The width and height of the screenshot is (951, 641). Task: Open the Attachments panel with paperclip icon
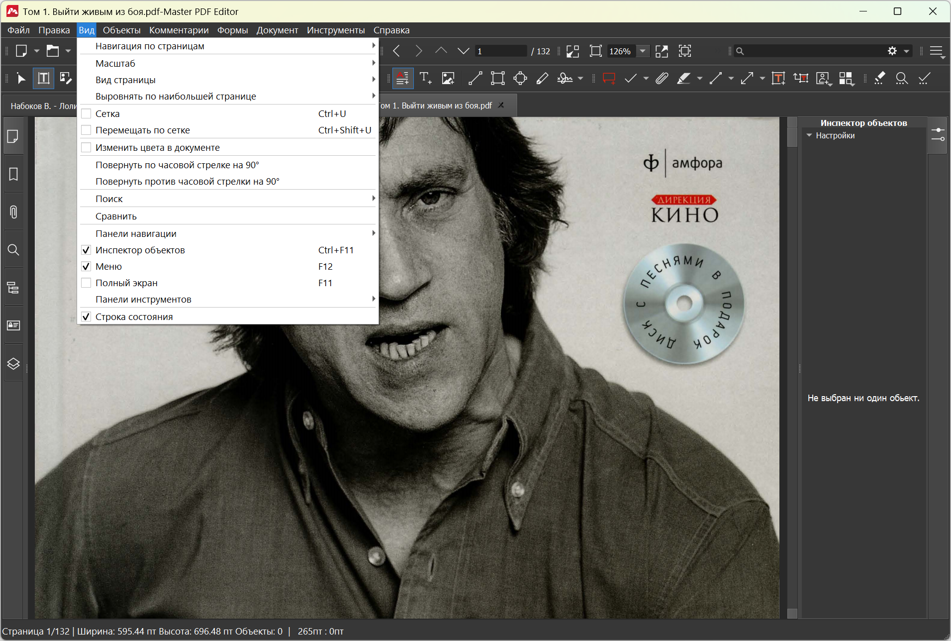[x=13, y=212]
